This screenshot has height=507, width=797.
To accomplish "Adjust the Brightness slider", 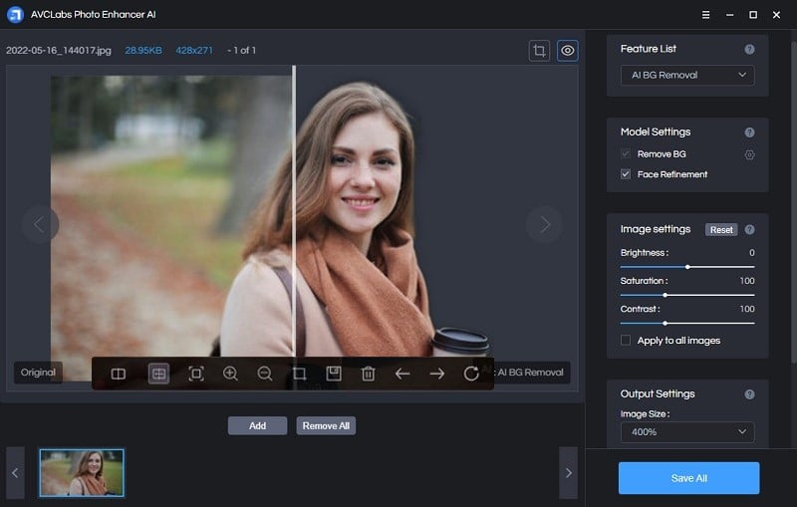I will coord(687,267).
